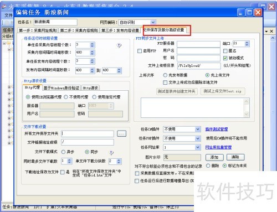This screenshot has height=212, width=277.
Task: Choose 不使用代理 radio option
Action: coord(66,97)
